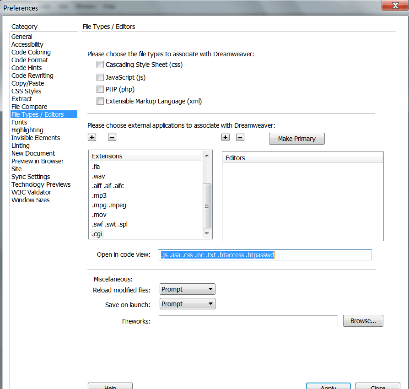This screenshot has width=409, height=389.
Task: Click the Open in code view field
Action: pyautogui.click(x=265, y=254)
